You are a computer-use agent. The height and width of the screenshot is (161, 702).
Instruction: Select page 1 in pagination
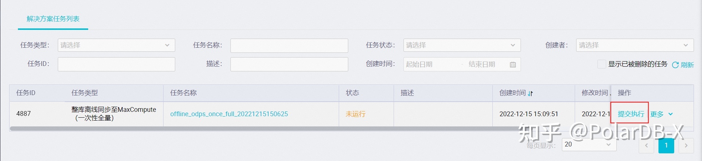point(666,145)
